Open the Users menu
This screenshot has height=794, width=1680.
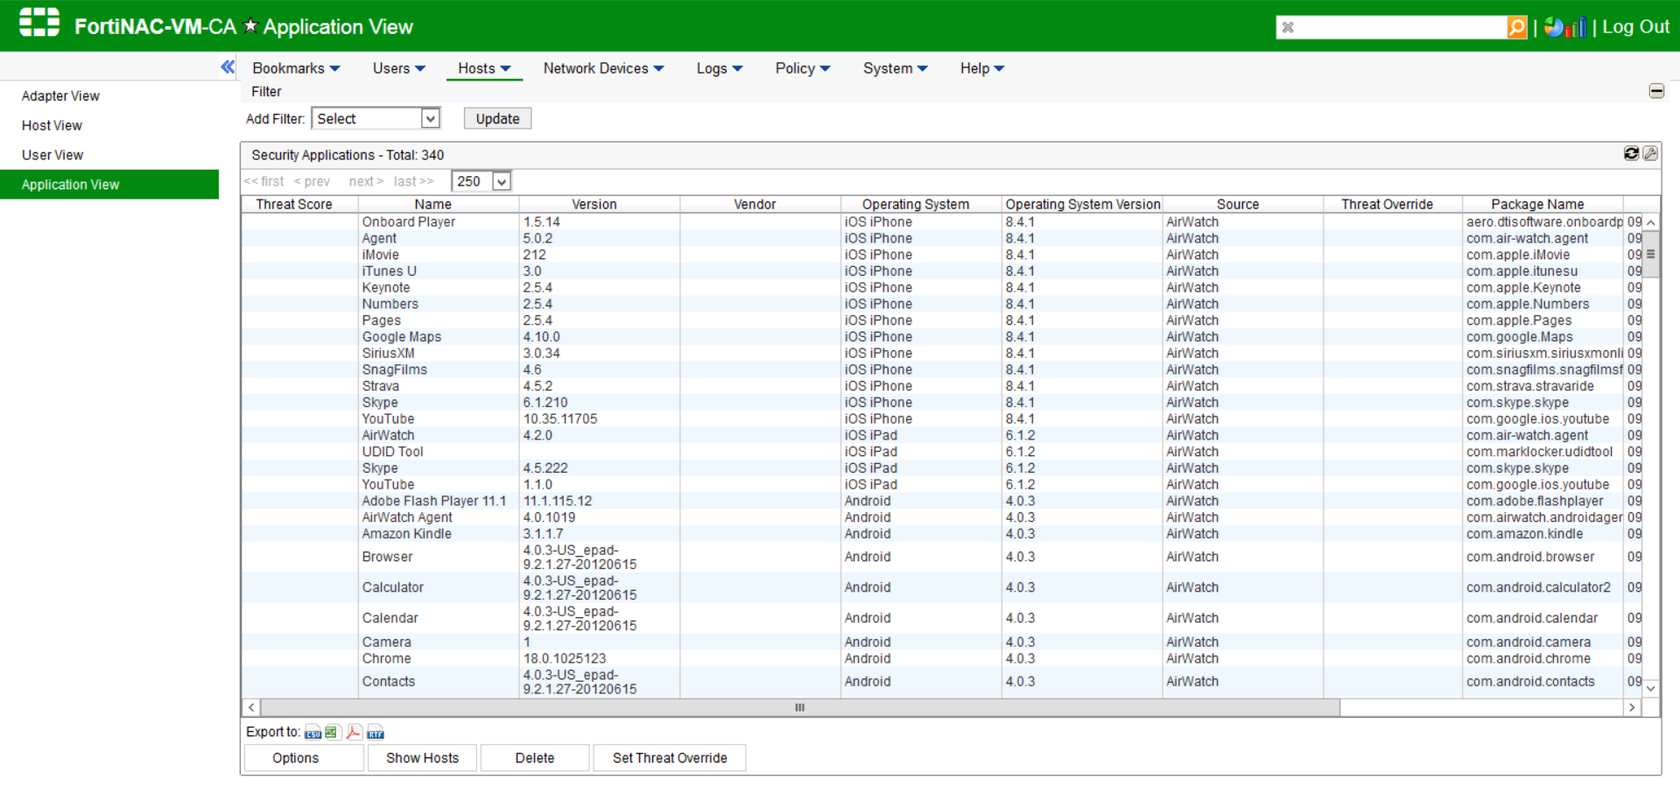(x=398, y=68)
